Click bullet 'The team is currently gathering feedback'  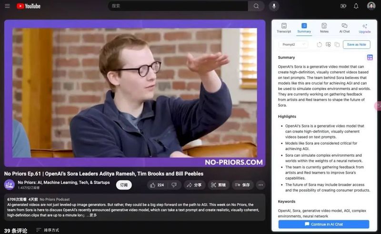pos(324,173)
